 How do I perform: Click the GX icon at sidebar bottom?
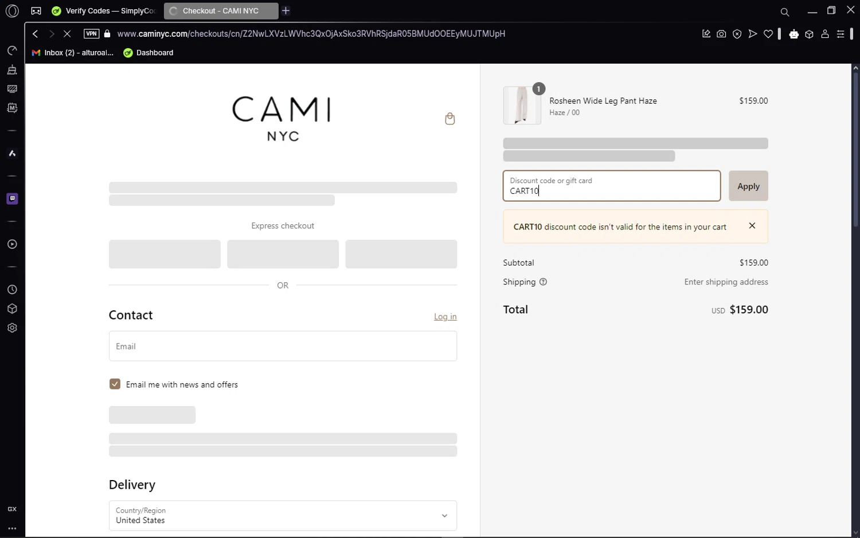(x=12, y=509)
